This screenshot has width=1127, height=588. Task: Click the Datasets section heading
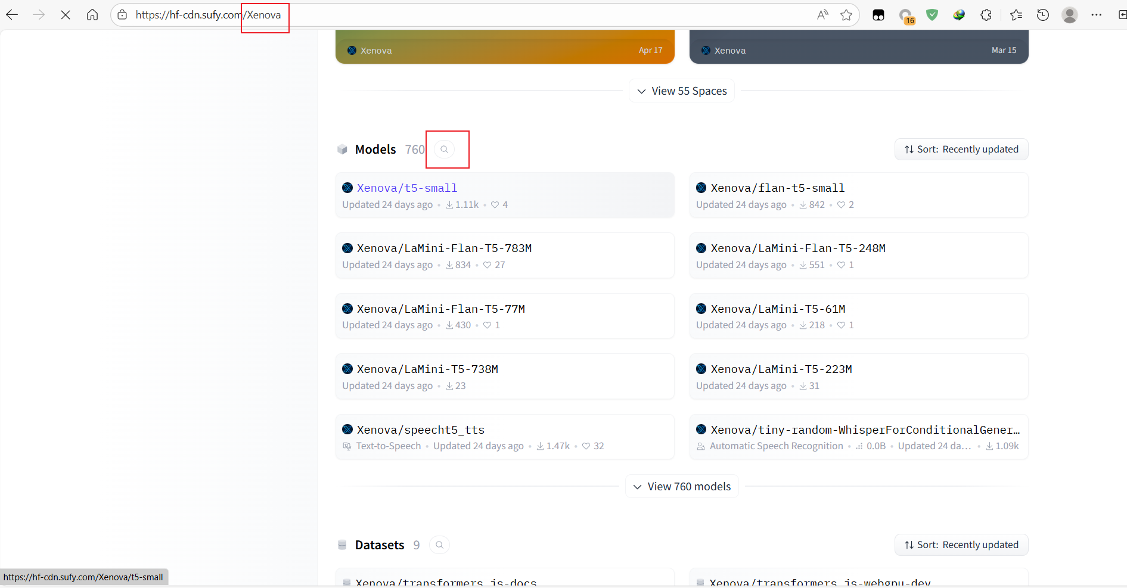coord(380,545)
